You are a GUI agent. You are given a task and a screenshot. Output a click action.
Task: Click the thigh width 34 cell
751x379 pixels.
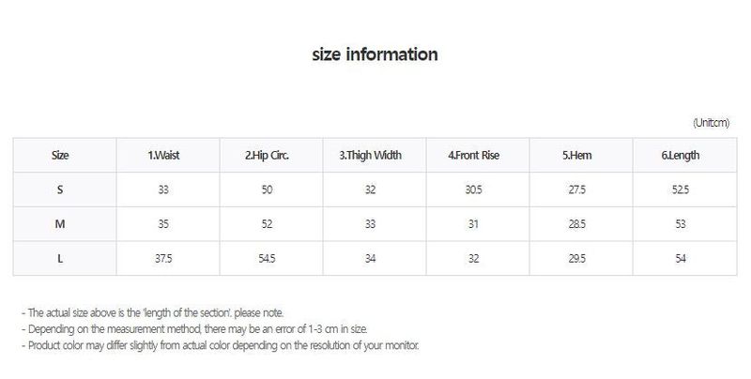click(375, 258)
